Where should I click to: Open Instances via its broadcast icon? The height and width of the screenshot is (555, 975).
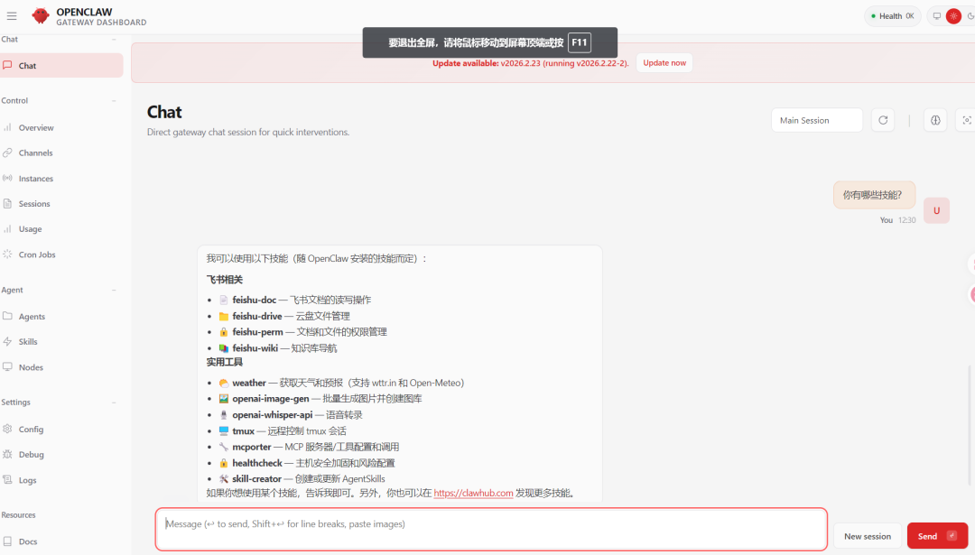click(7, 179)
